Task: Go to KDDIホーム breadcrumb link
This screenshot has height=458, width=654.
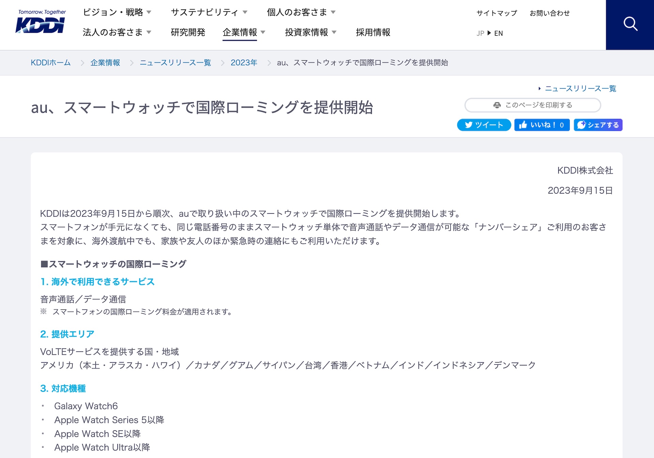Action: click(x=51, y=63)
